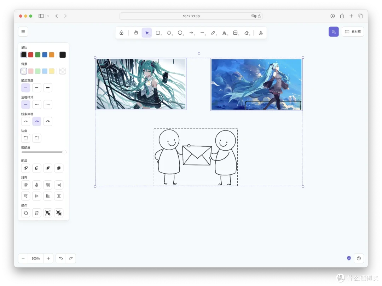Select the stick figures envelope drawing
This screenshot has height=286, width=382.
coord(196,157)
